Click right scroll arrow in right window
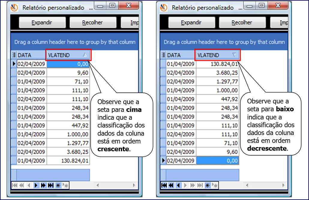The image size is (309, 200). coord(283,185)
